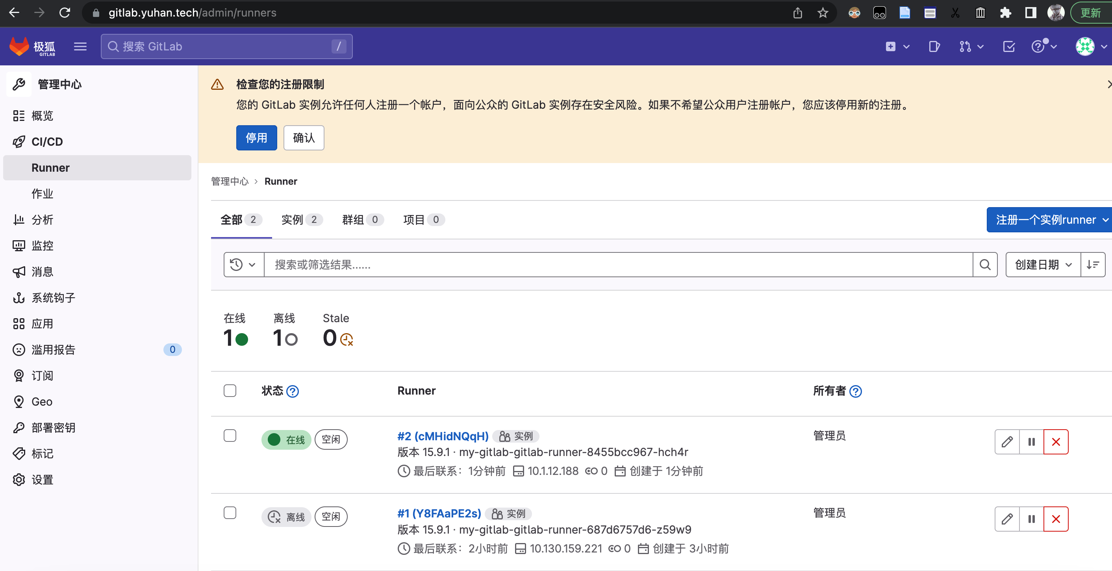
Task: Open Geo in sidebar
Action: pyautogui.click(x=97, y=401)
